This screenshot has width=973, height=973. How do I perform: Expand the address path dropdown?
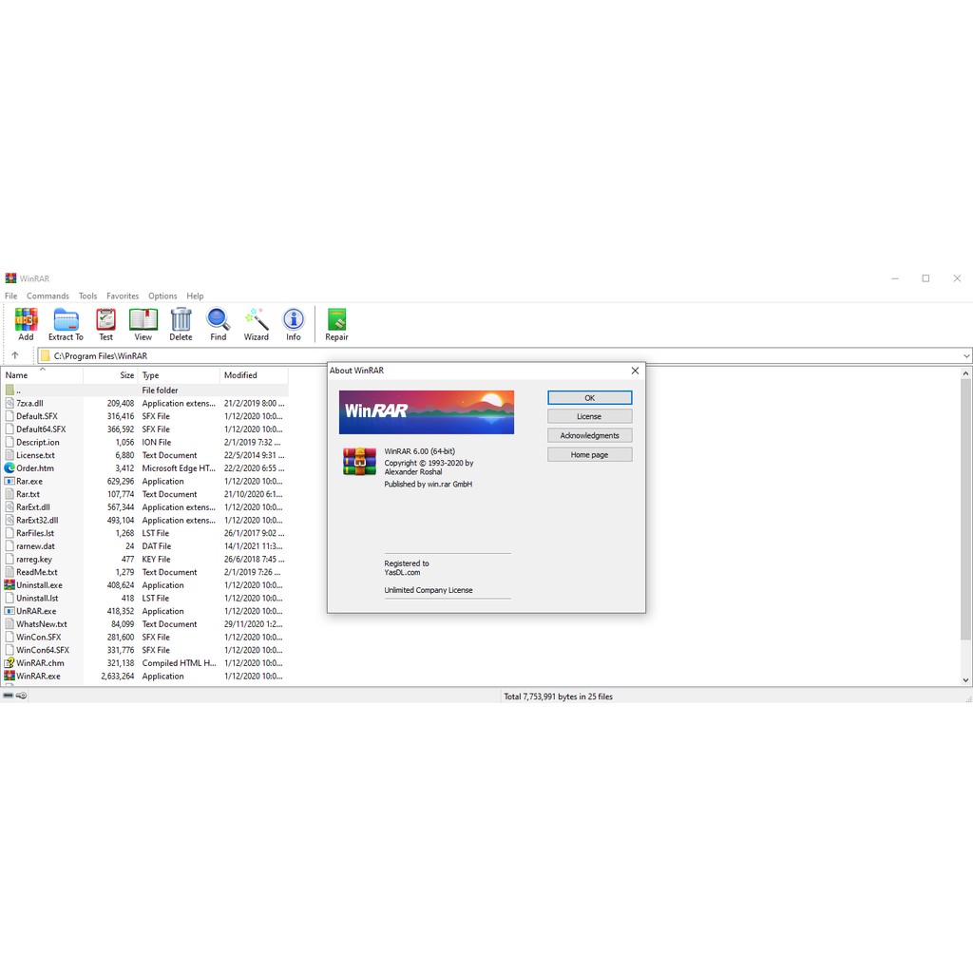pyautogui.click(x=966, y=356)
